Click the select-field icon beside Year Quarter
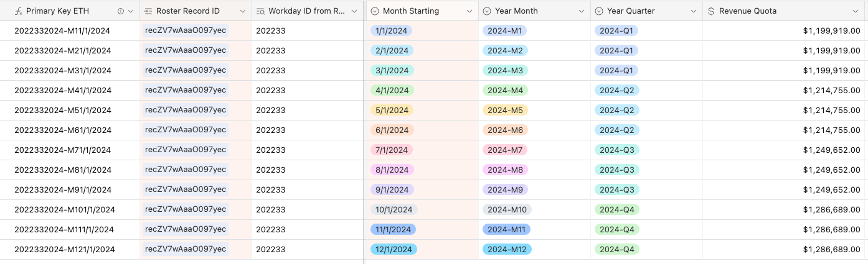 tap(599, 11)
